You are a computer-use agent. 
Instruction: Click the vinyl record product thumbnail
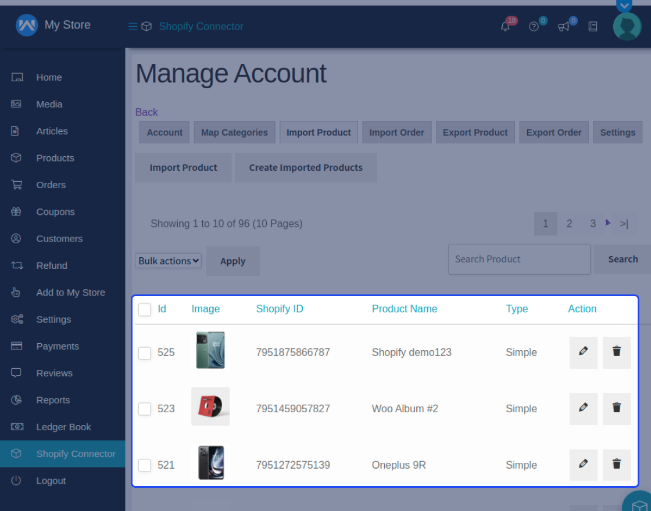[x=210, y=406]
